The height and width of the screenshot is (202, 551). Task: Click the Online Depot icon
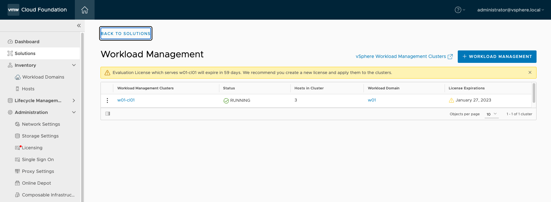(17, 183)
